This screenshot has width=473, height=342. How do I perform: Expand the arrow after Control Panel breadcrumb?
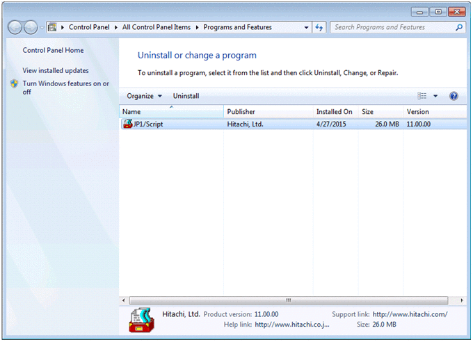pyautogui.click(x=116, y=27)
